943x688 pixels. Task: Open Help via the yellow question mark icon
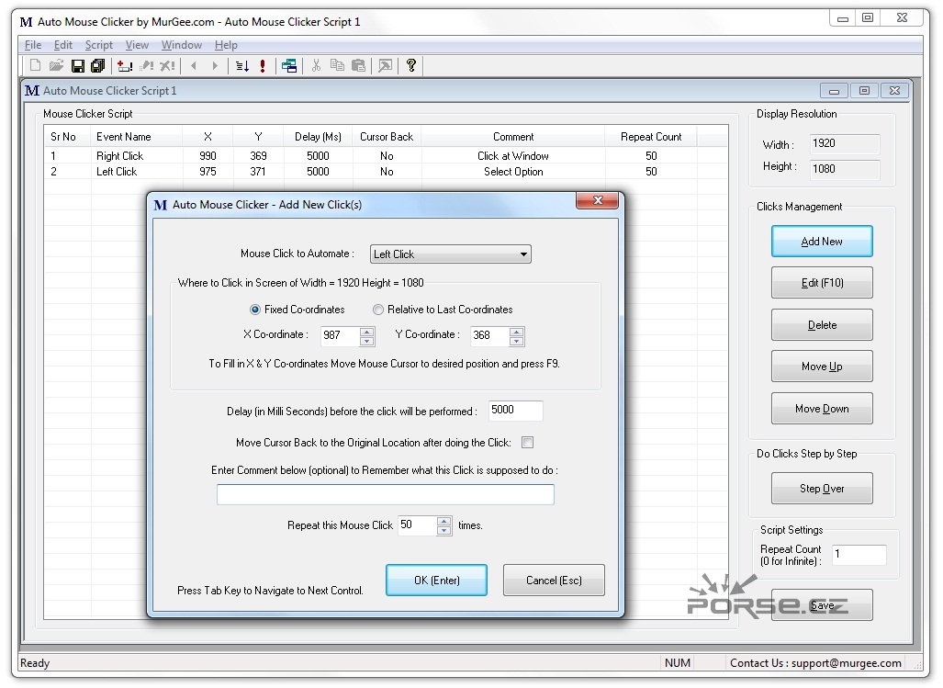point(411,65)
